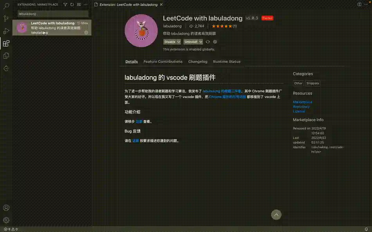Click the sync icon beside Uninstall
The image size is (372, 232).
pos(208,42)
